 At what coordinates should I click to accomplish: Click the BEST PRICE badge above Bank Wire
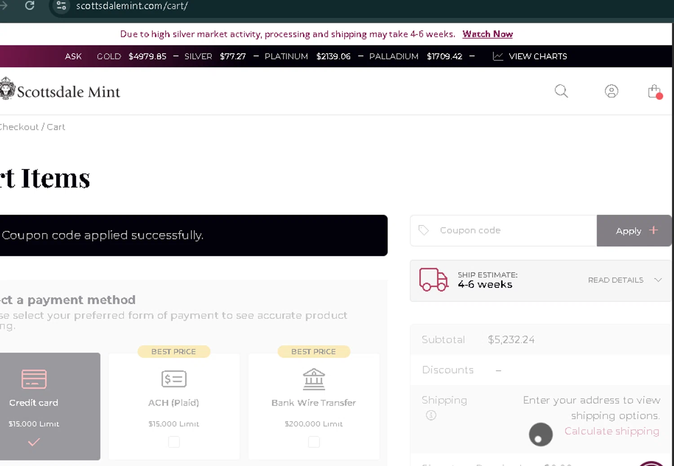point(314,351)
